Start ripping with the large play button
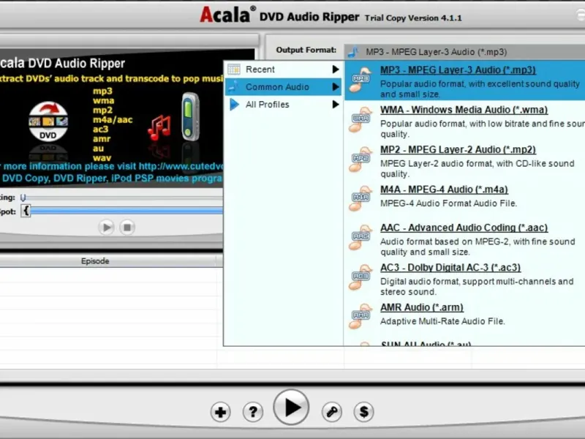The height and width of the screenshot is (439, 585). tap(291, 408)
